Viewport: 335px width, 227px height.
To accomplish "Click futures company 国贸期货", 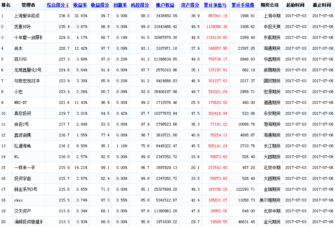I will pyautogui.click(x=272, y=81).
